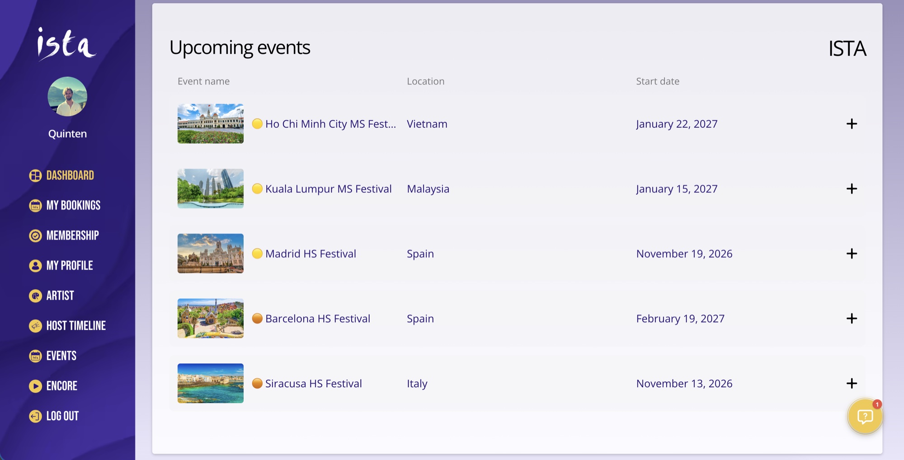Open the Madrid HS Festival event link

point(311,253)
